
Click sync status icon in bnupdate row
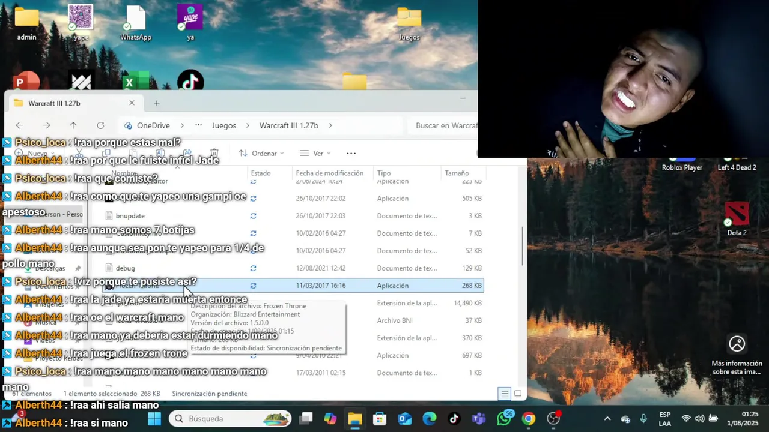(x=253, y=216)
